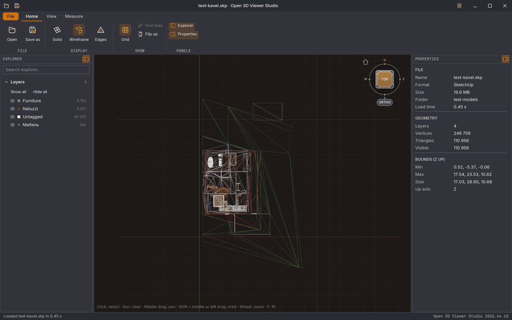Hide the Untagged layer with eye icon
Viewport: 512px width, 320px height.
[12, 117]
